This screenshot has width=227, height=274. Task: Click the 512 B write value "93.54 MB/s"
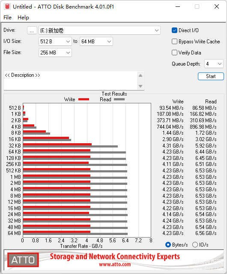click(171, 108)
